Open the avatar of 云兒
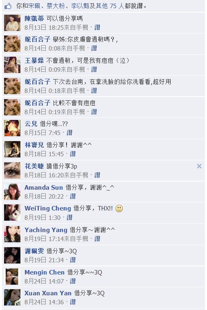Image resolution: width=207 pixels, height=310 pixels. click(x=12, y=128)
